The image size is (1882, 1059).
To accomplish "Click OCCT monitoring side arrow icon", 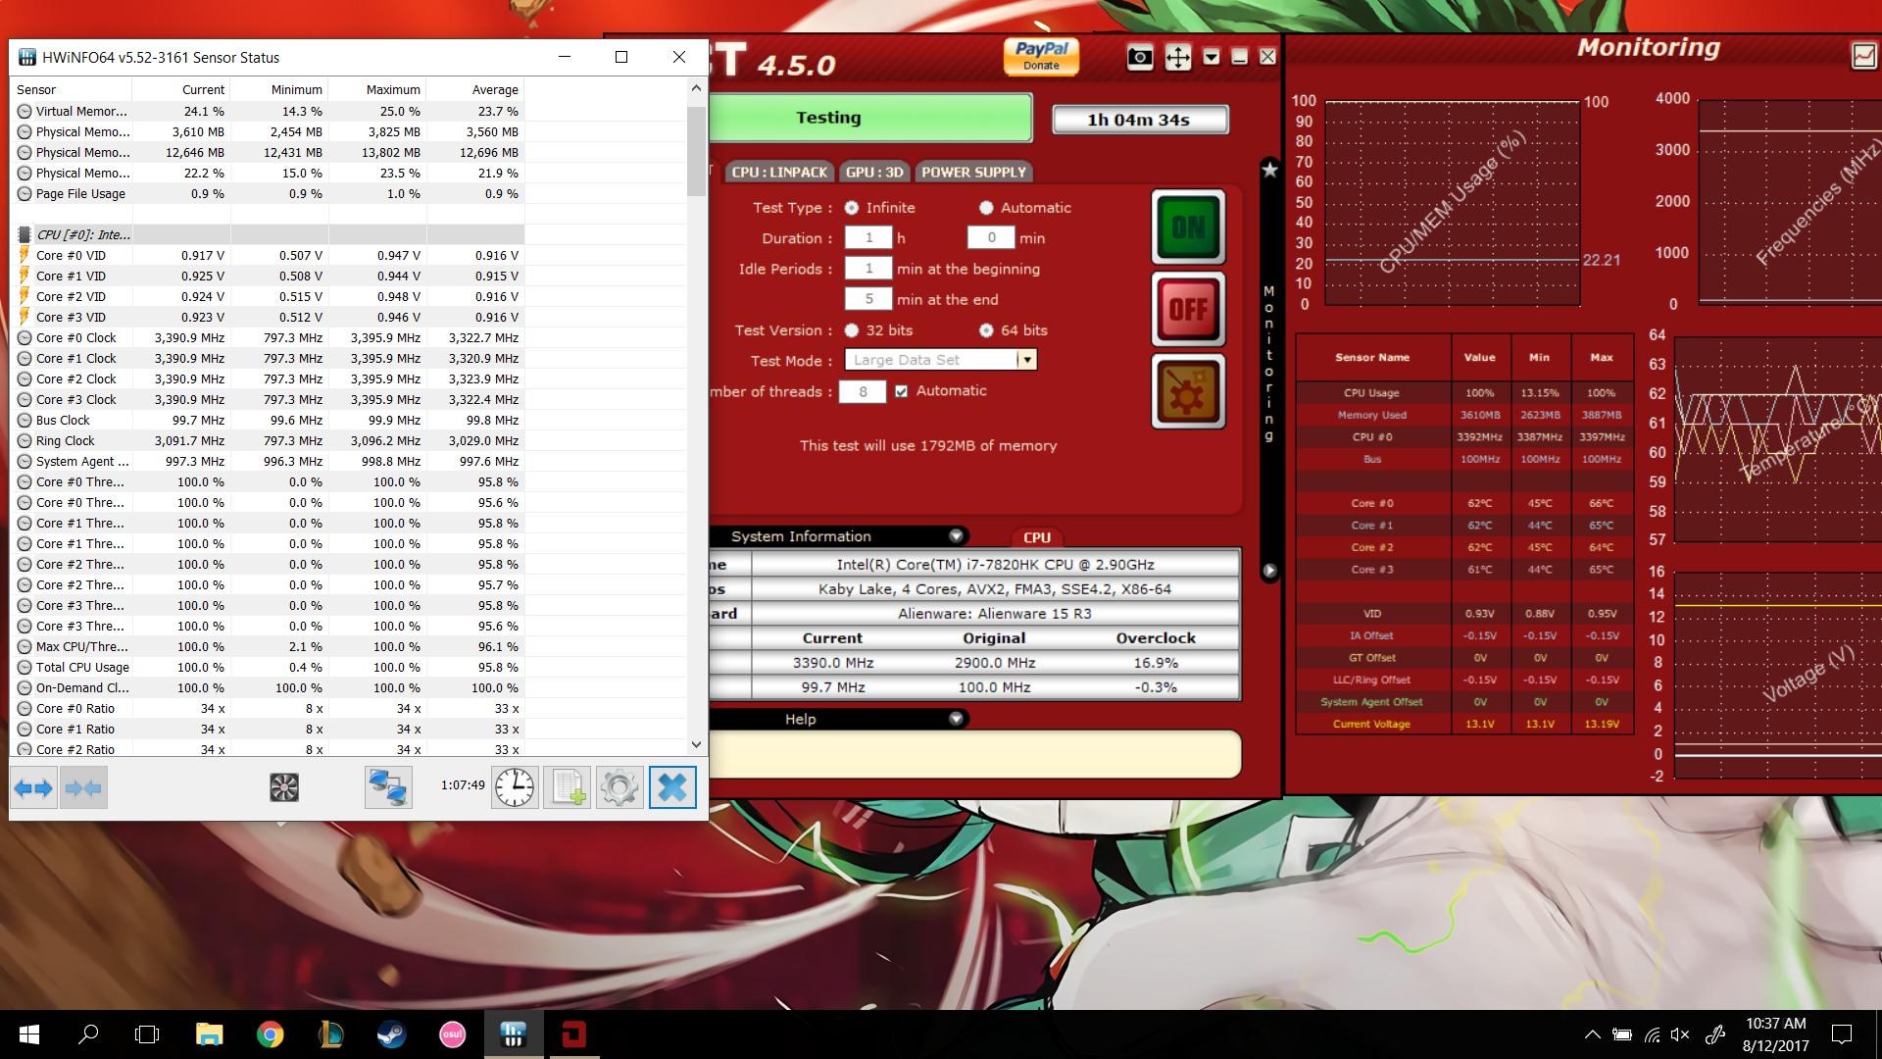I will (x=1269, y=570).
